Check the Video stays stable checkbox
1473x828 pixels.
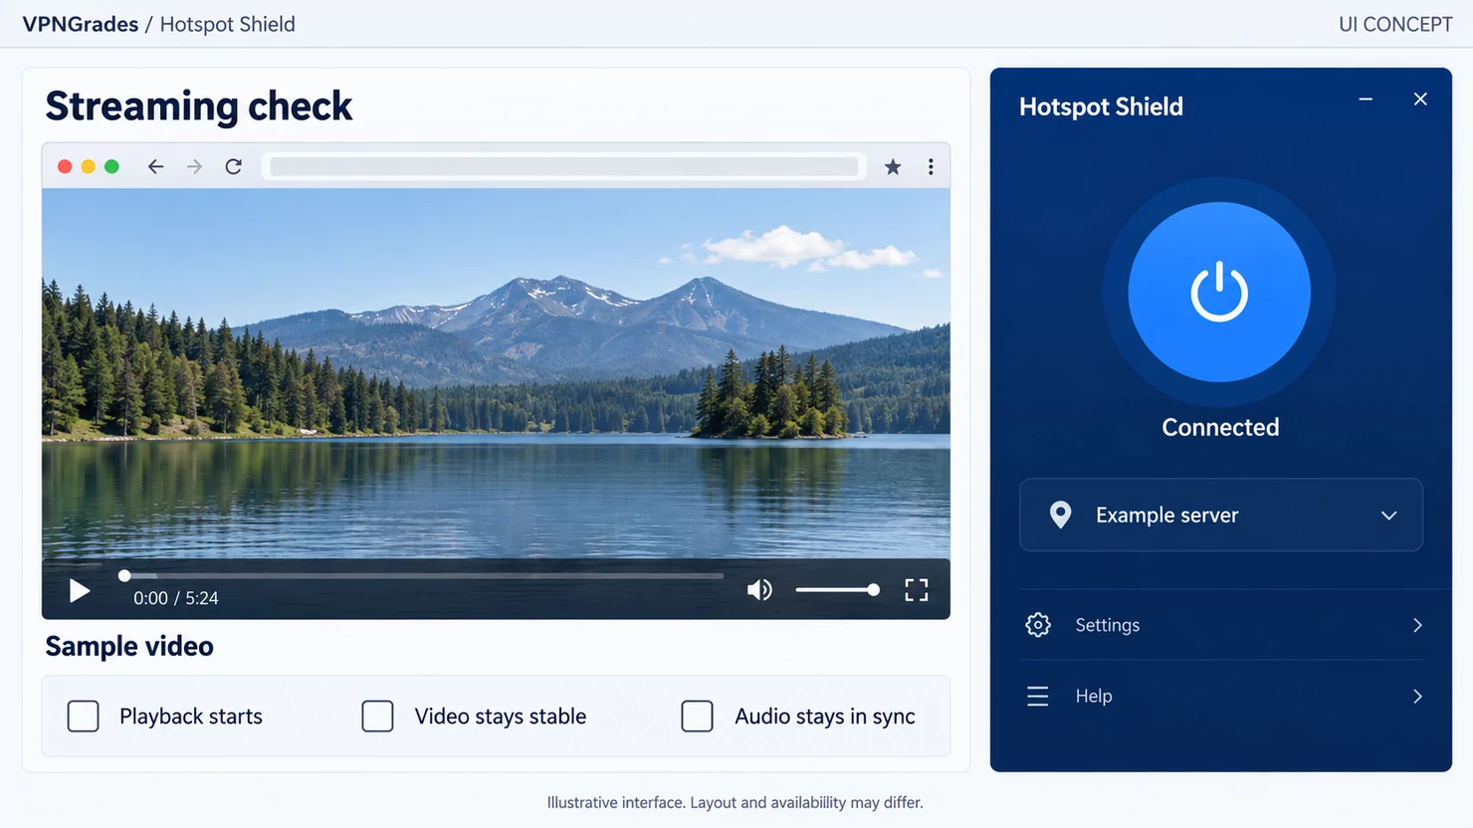tap(377, 716)
